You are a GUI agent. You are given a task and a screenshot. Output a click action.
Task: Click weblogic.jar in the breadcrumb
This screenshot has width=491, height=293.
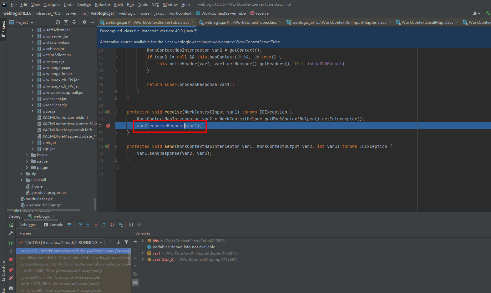(102, 13)
